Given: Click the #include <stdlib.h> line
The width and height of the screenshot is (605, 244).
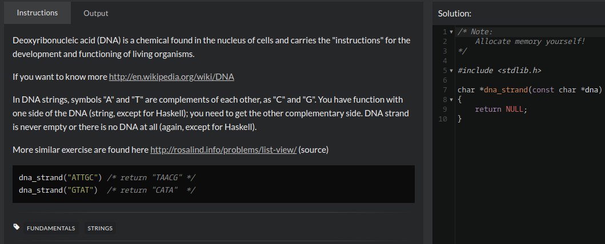Looking at the screenshot, I should point(499,71).
